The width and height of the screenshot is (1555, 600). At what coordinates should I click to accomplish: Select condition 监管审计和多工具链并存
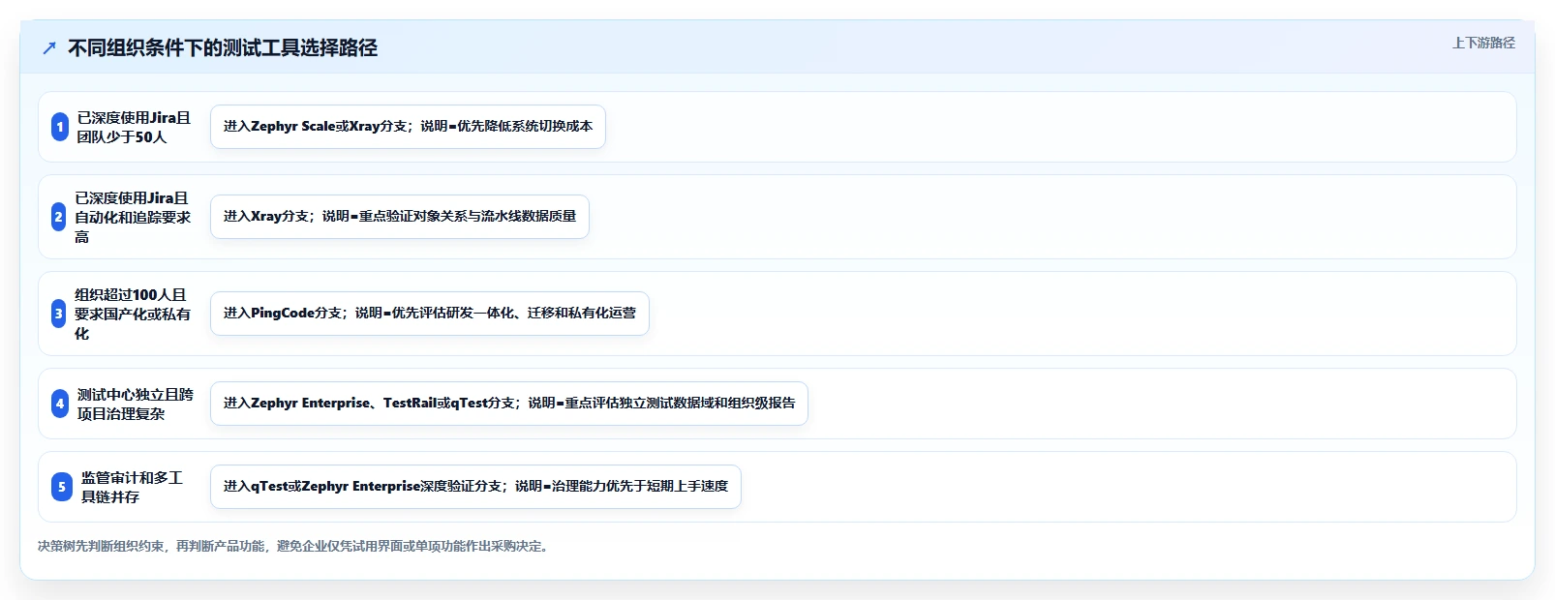point(133,487)
